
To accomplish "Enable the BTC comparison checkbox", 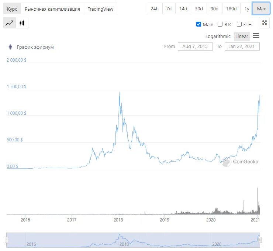I will pyautogui.click(x=220, y=24).
